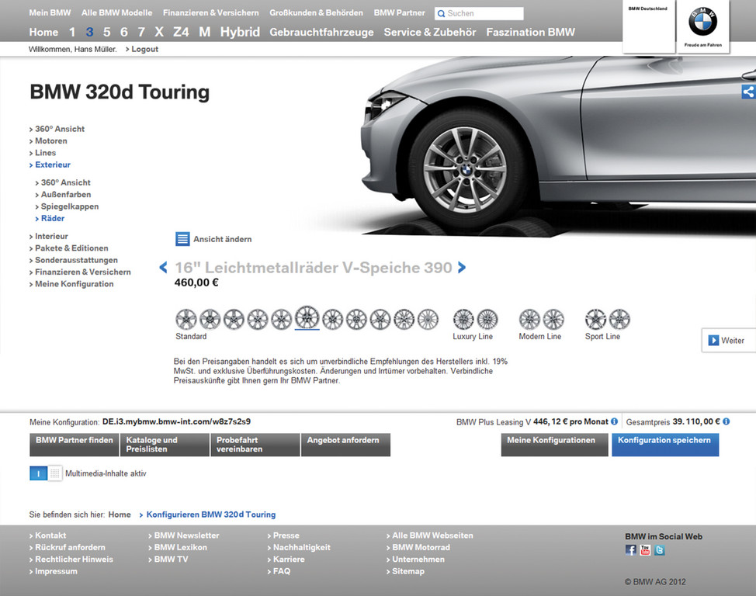Click the info icon next to leasing rate
The height and width of the screenshot is (596, 756).
pos(614,421)
